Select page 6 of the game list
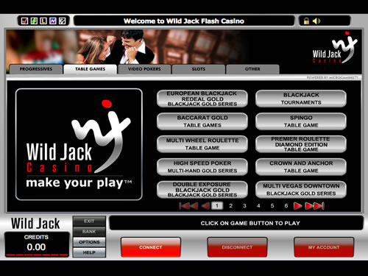 pos(286,206)
